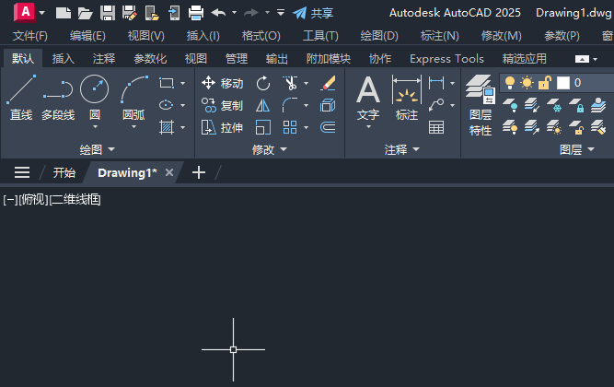Viewport: 614px width, 387px height.
Task: Click the Open file folder icon
Action: click(85, 13)
